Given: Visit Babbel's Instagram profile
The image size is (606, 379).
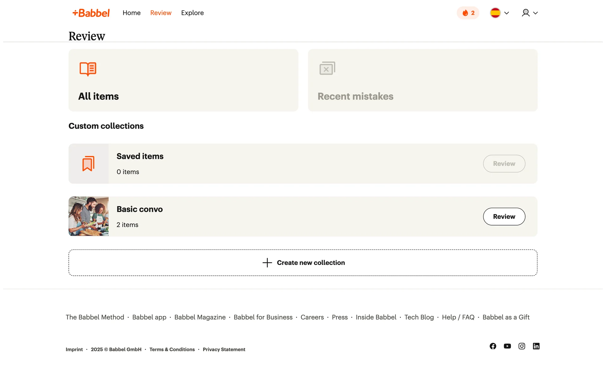Looking at the screenshot, I should [522, 346].
